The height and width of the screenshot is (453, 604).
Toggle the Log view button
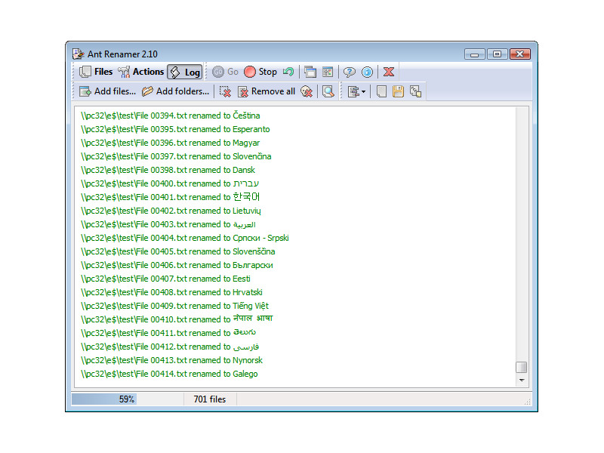(185, 72)
